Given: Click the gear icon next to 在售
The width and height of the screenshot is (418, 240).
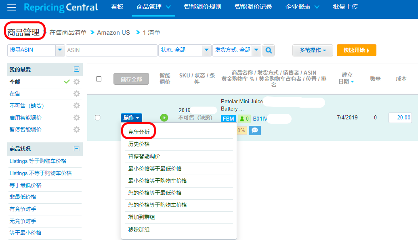Looking at the screenshot, I should [76, 94].
